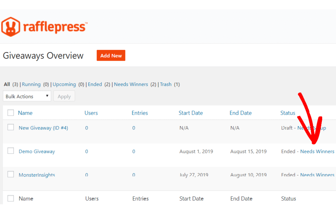Filter giveaways by Running status
This screenshot has height=214, width=336.
[31, 84]
